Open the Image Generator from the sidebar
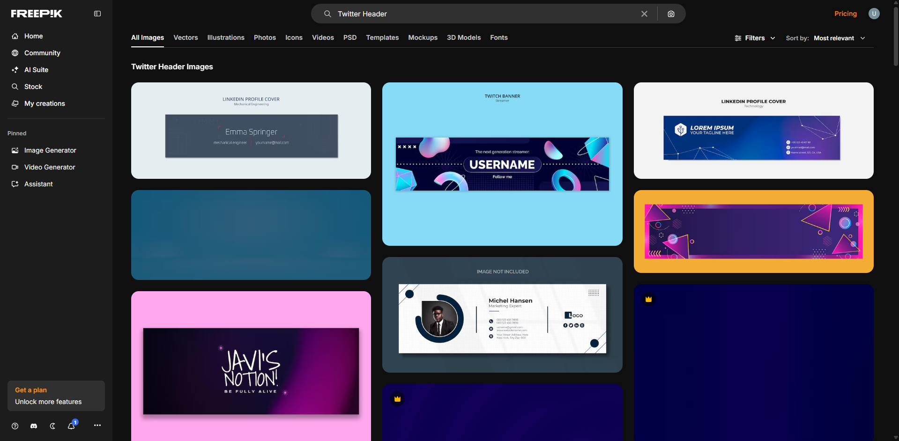Screen dimensions: 899x441 [x=50, y=150]
